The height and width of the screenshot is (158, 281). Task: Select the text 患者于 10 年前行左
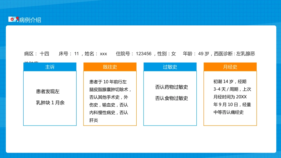click(108, 82)
